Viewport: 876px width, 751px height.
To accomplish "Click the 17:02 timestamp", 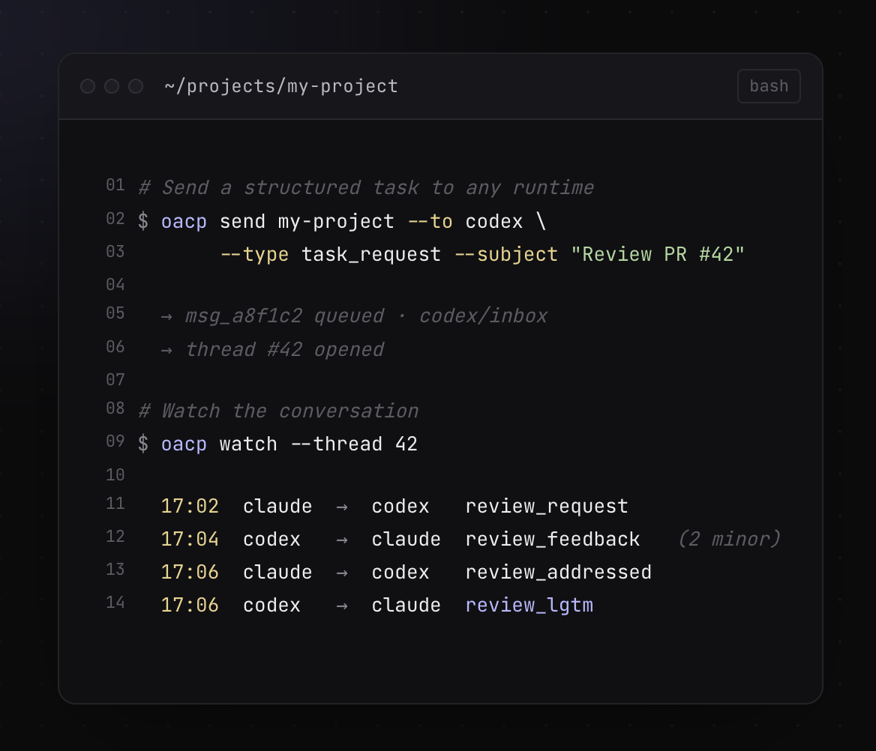I will (x=190, y=507).
